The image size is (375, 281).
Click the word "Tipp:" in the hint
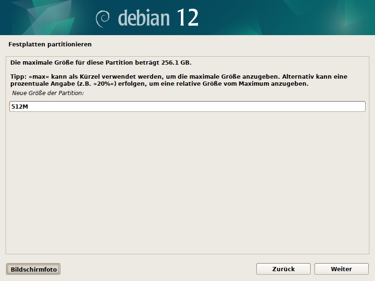point(18,76)
